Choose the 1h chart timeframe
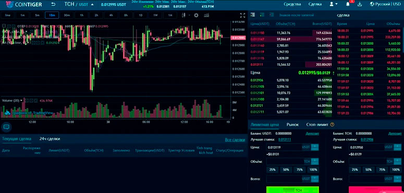 (x=82, y=15)
